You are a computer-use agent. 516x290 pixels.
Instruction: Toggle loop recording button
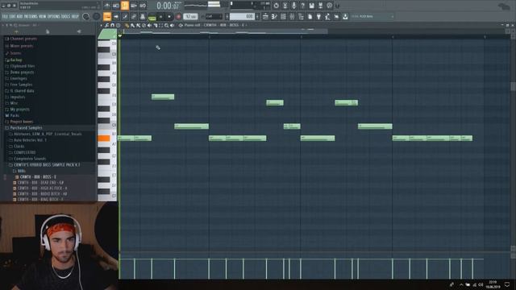pos(143,6)
